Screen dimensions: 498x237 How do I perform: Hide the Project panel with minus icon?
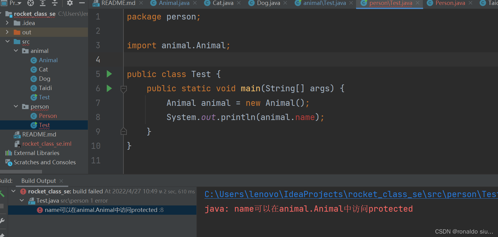(82, 3)
